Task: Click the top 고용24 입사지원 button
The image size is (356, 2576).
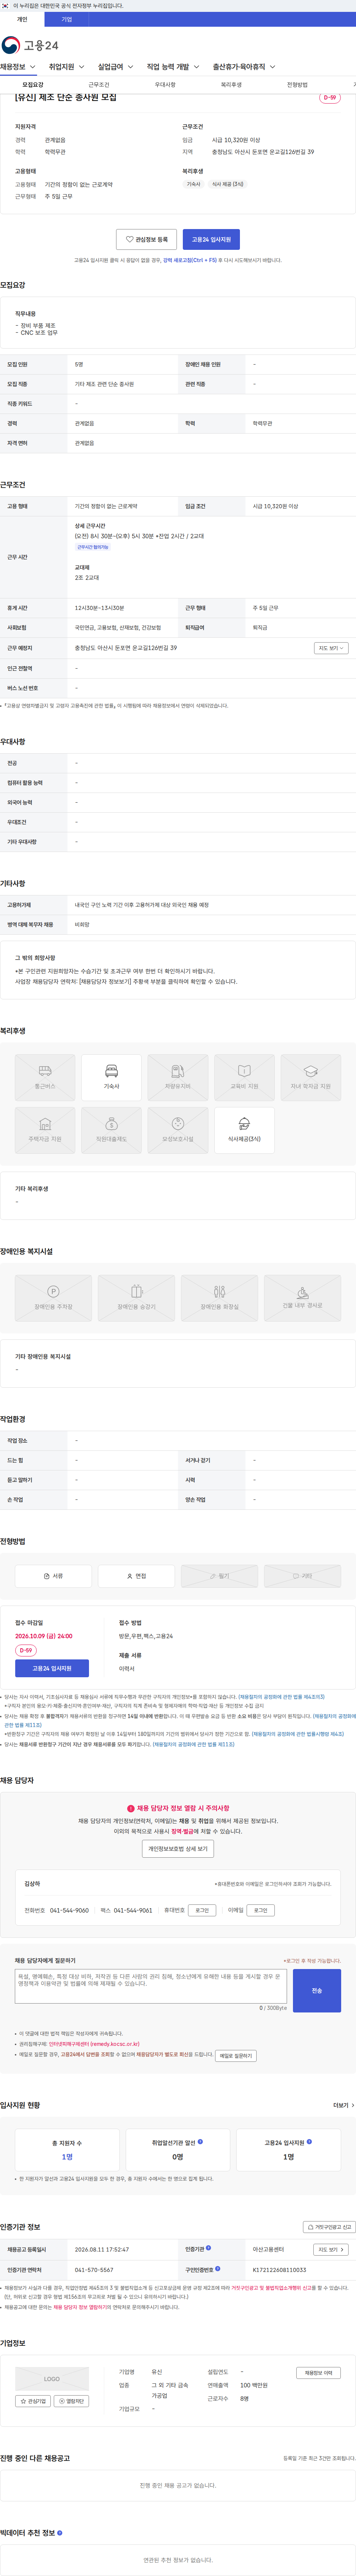Action: [x=211, y=240]
